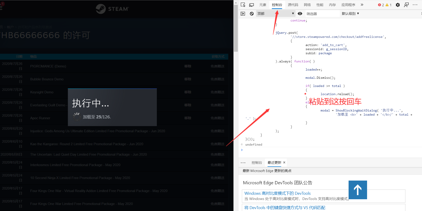Screen dimensions: 422x211
Task: Click the 日期 column header
Action: pyautogui.click(x=19, y=57)
